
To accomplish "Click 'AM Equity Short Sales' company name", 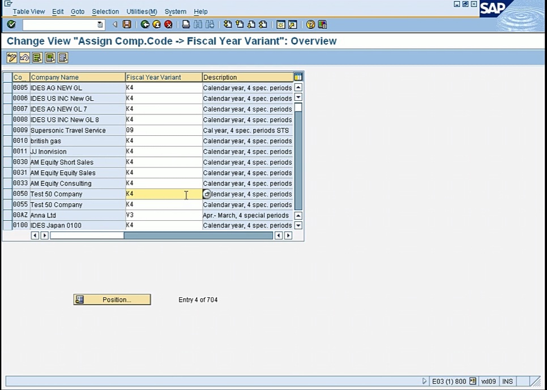I will tap(62, 162).
